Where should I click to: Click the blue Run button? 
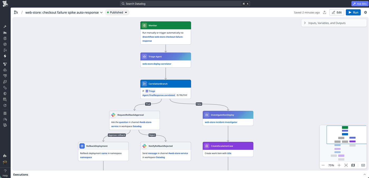click(x=353, y=12)
